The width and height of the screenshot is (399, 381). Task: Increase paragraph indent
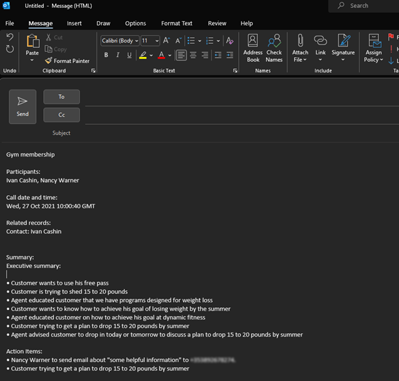pos(230,55)
